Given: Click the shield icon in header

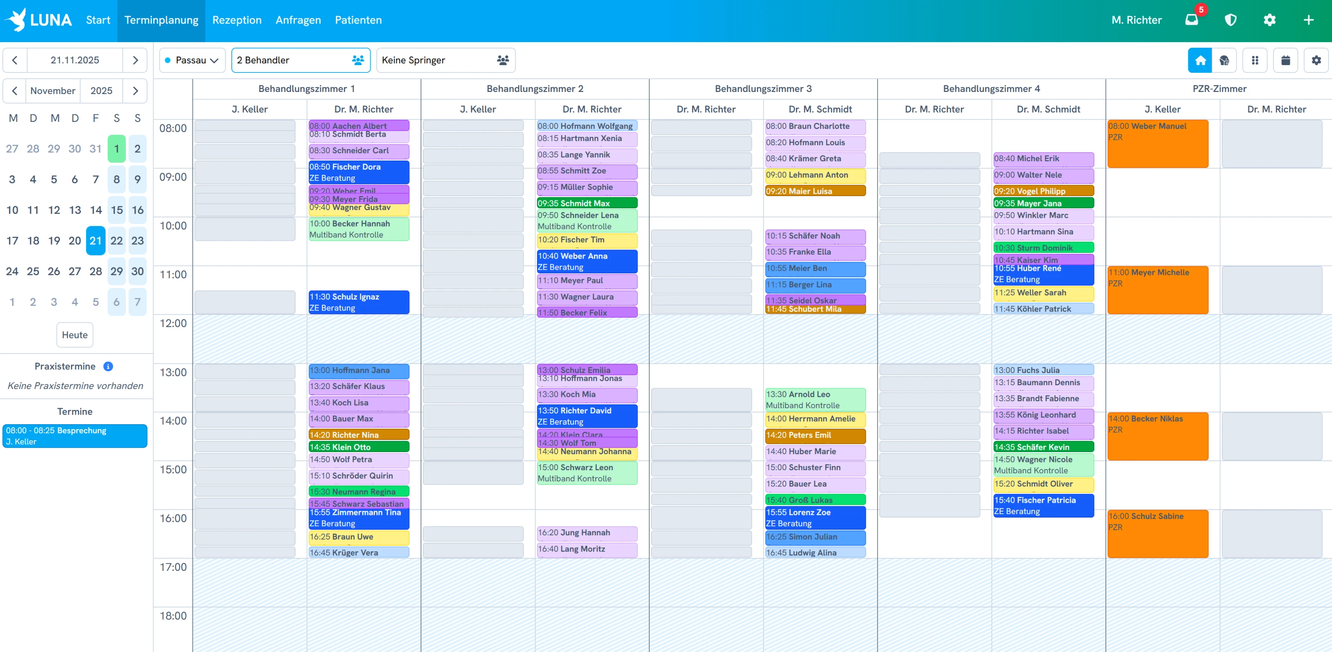Looking at the screenshot, I should pos(1230,20).
